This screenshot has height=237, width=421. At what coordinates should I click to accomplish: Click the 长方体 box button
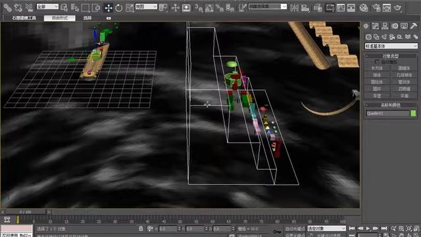377,68
